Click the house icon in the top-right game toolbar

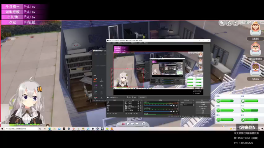[250, 22]
